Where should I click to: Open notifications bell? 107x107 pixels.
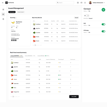pyautogui.click(x=85, y=3)
